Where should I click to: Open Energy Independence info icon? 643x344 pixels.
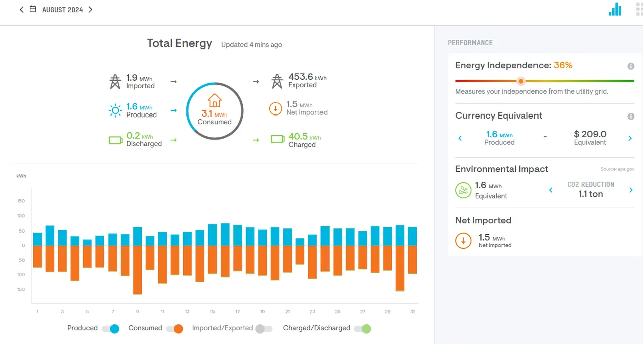tap(631, 66)
